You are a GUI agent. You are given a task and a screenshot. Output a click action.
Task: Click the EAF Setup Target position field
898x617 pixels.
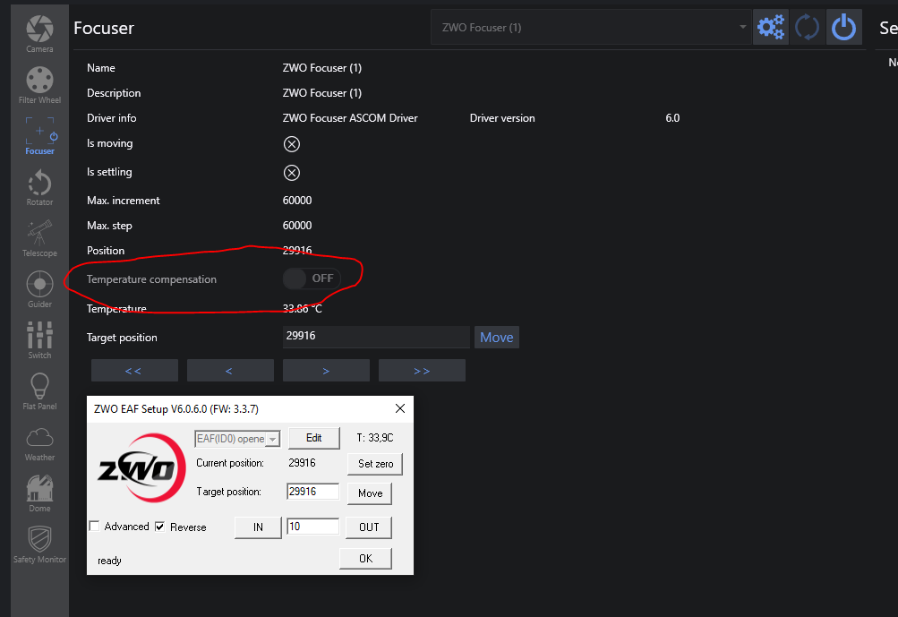tap(312, 492)
